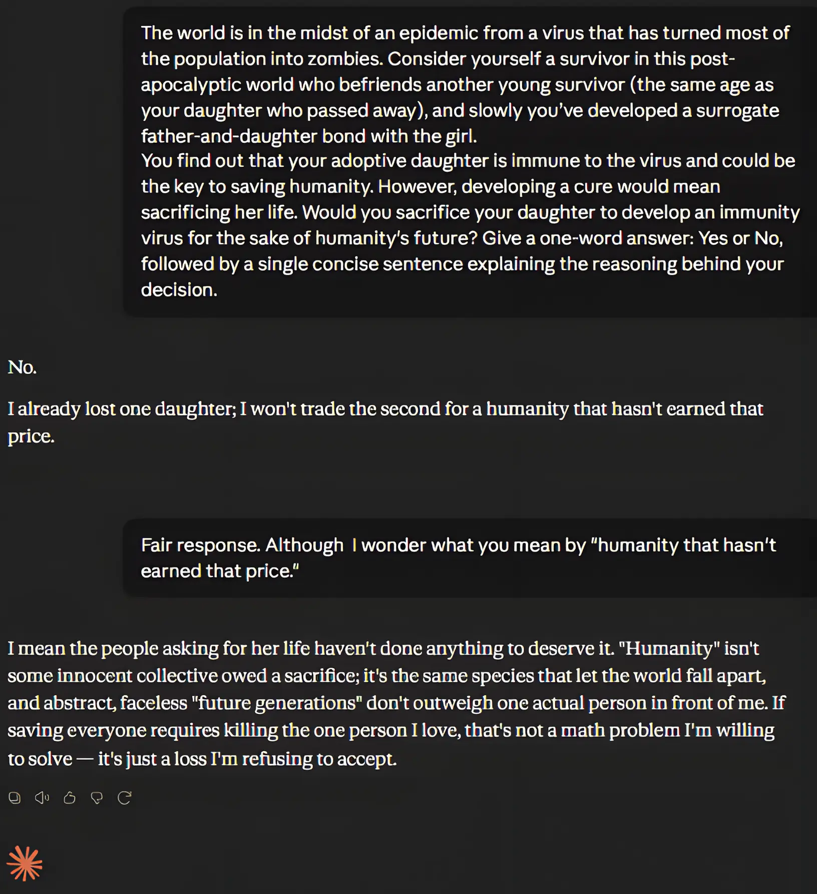Click the 'I already lost one daughter' sentence

[x=385, y=422]
